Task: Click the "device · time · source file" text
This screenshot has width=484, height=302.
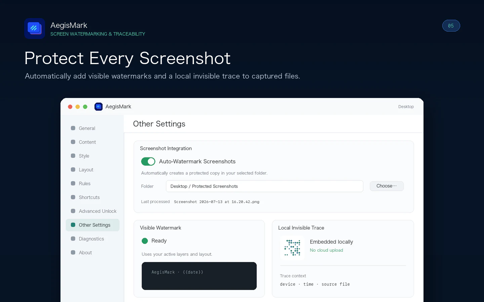Action: tap(315, 284)
